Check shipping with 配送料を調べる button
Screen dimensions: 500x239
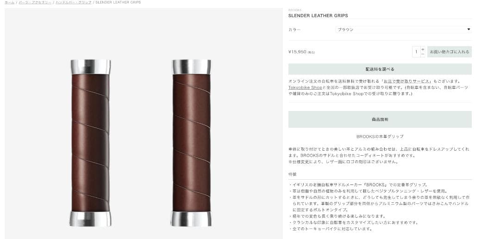380,69
